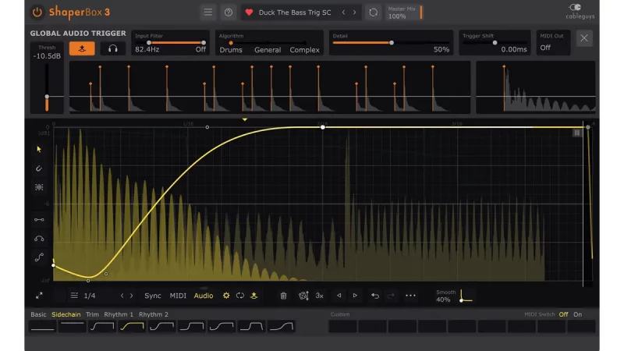
Task: Select the General algorithm
Action: point(268,50)
